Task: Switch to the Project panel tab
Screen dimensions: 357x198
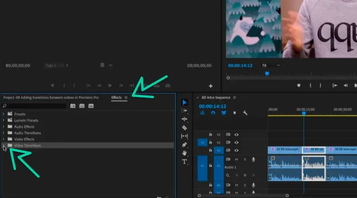Action: 51,98
